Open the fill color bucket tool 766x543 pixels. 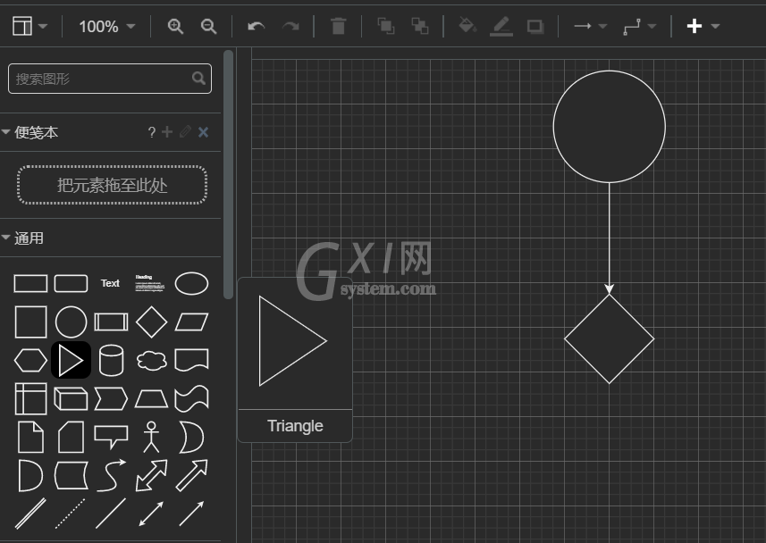(x=467, y=25)
